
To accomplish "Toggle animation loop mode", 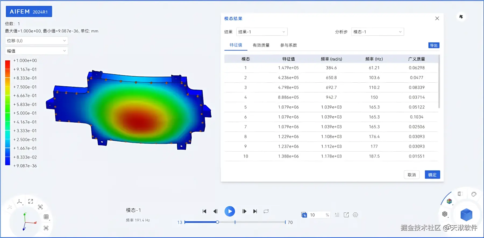I will 266,211.
